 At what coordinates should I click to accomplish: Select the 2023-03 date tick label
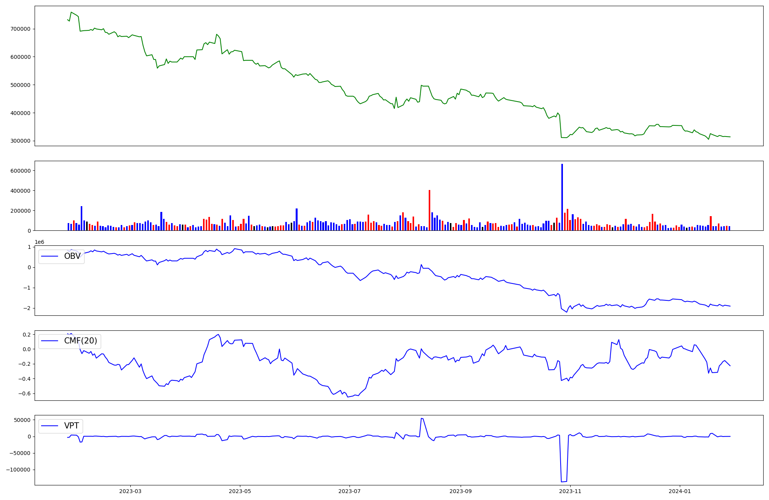click(130, 491)
